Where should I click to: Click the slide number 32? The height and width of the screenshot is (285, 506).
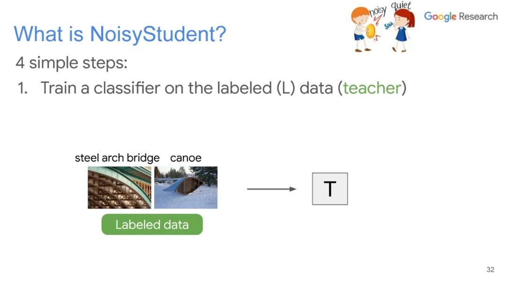point(490,270)
